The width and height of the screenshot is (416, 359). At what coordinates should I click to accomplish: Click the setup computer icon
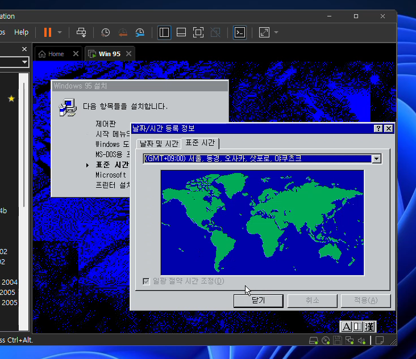(68, 107)
